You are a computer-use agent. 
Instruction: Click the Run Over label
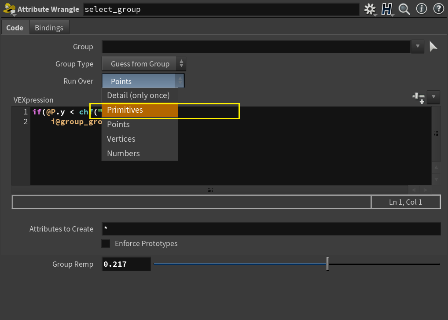click(78, 81)
